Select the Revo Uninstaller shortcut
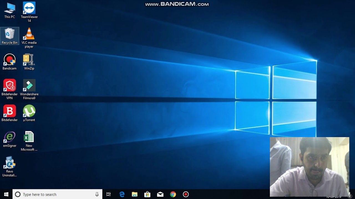 10,167
